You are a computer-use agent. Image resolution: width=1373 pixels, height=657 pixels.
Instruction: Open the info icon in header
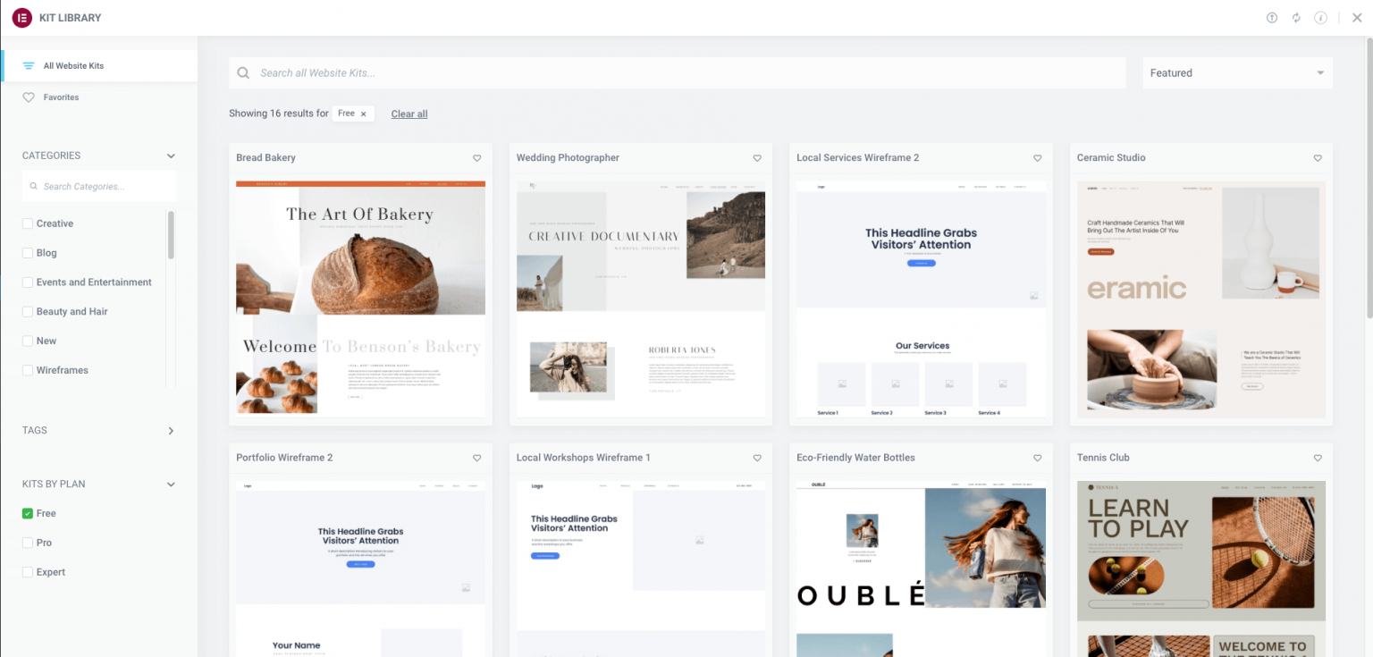point(1320,18)
